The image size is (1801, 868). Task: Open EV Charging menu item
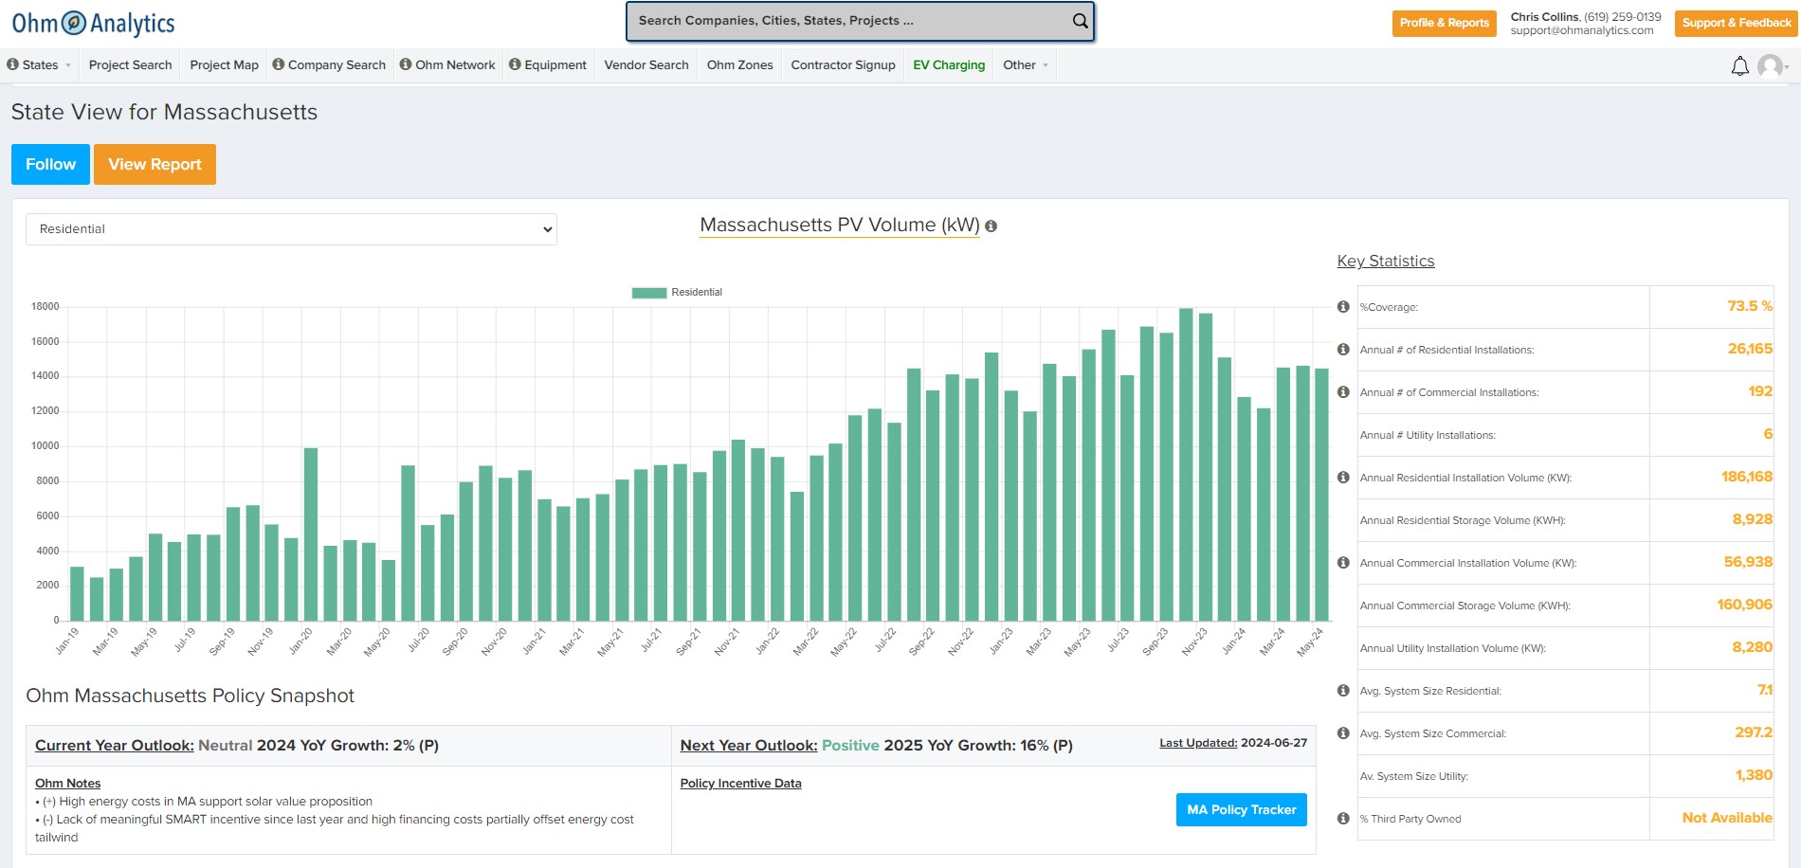pyautogui.click(x=949, y=65)
